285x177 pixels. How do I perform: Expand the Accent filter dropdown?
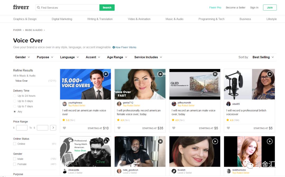click(x=93, y=57)
